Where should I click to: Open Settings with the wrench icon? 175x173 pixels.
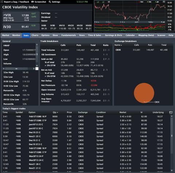tap(54, 2)
